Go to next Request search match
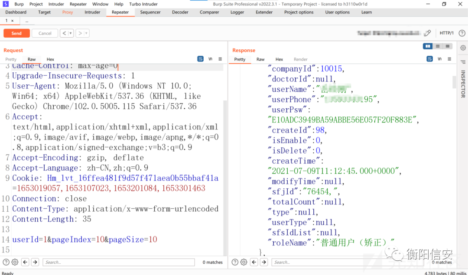The width and height of the screenshot is (468, 275). 35,262
